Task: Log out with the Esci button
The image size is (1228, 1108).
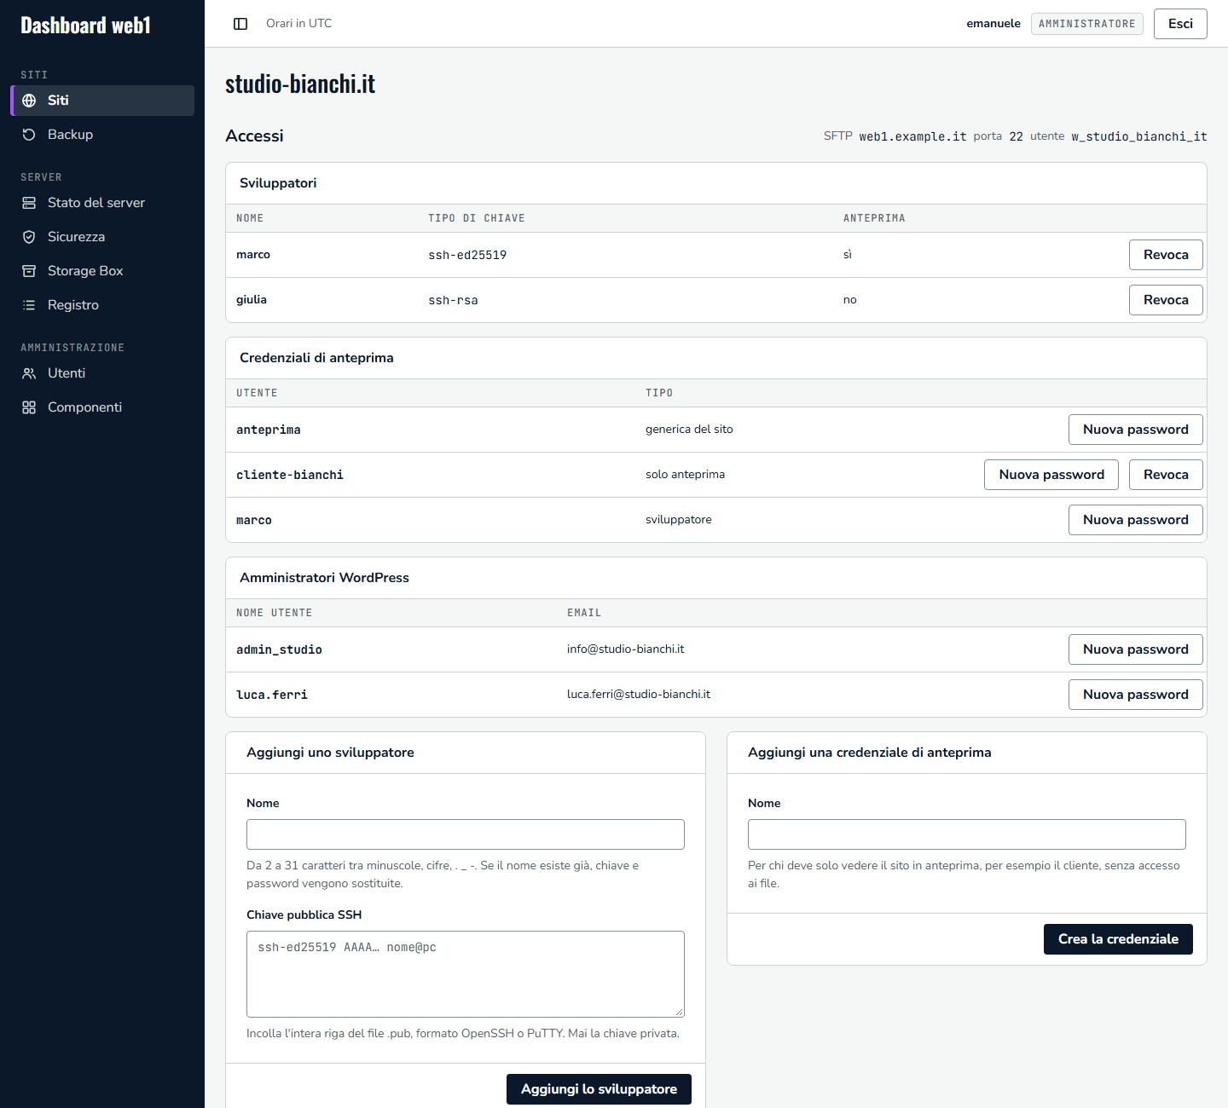Action: pyautogui.click(x=1180, y=24)
